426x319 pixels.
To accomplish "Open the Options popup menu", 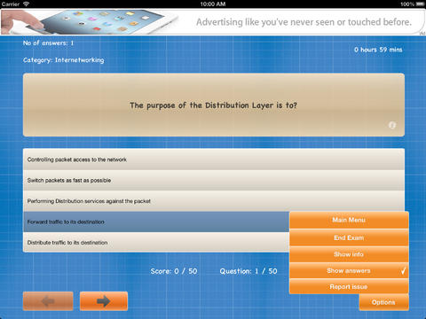I will point(383,302).
